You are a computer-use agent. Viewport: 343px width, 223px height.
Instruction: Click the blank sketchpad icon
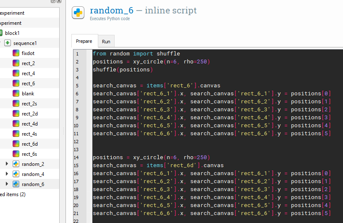pos(16,93)
